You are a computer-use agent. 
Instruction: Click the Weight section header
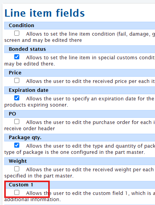[79, 161]
